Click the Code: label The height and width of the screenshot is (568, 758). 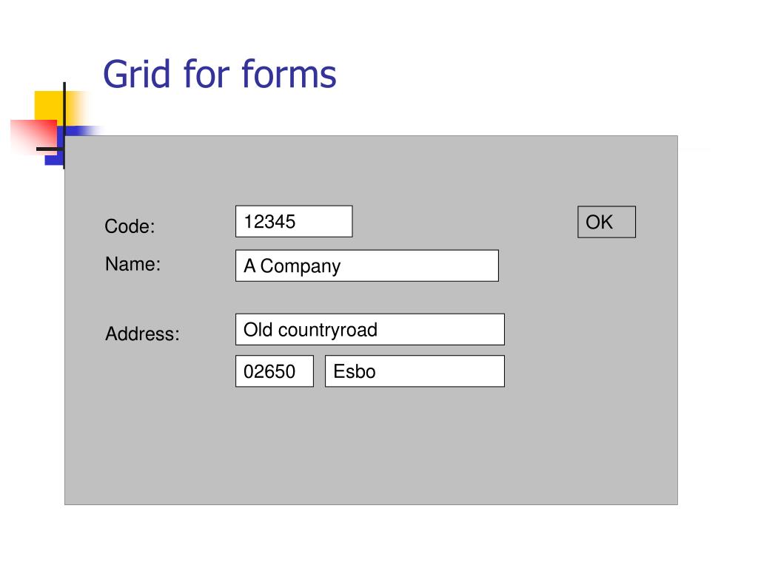(130, 226)
